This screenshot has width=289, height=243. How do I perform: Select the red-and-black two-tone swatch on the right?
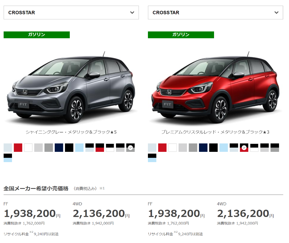(244, 147)
